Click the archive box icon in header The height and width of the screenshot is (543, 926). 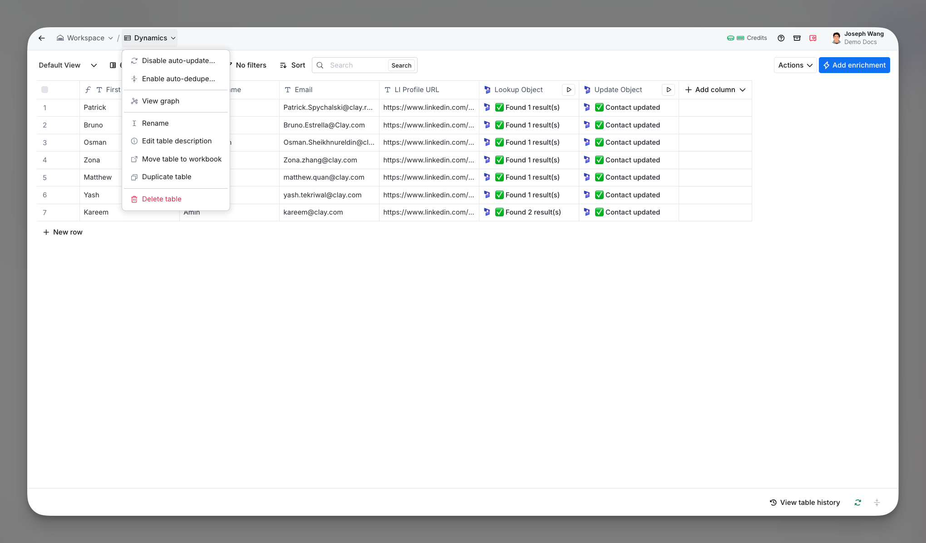click(797, 38)
